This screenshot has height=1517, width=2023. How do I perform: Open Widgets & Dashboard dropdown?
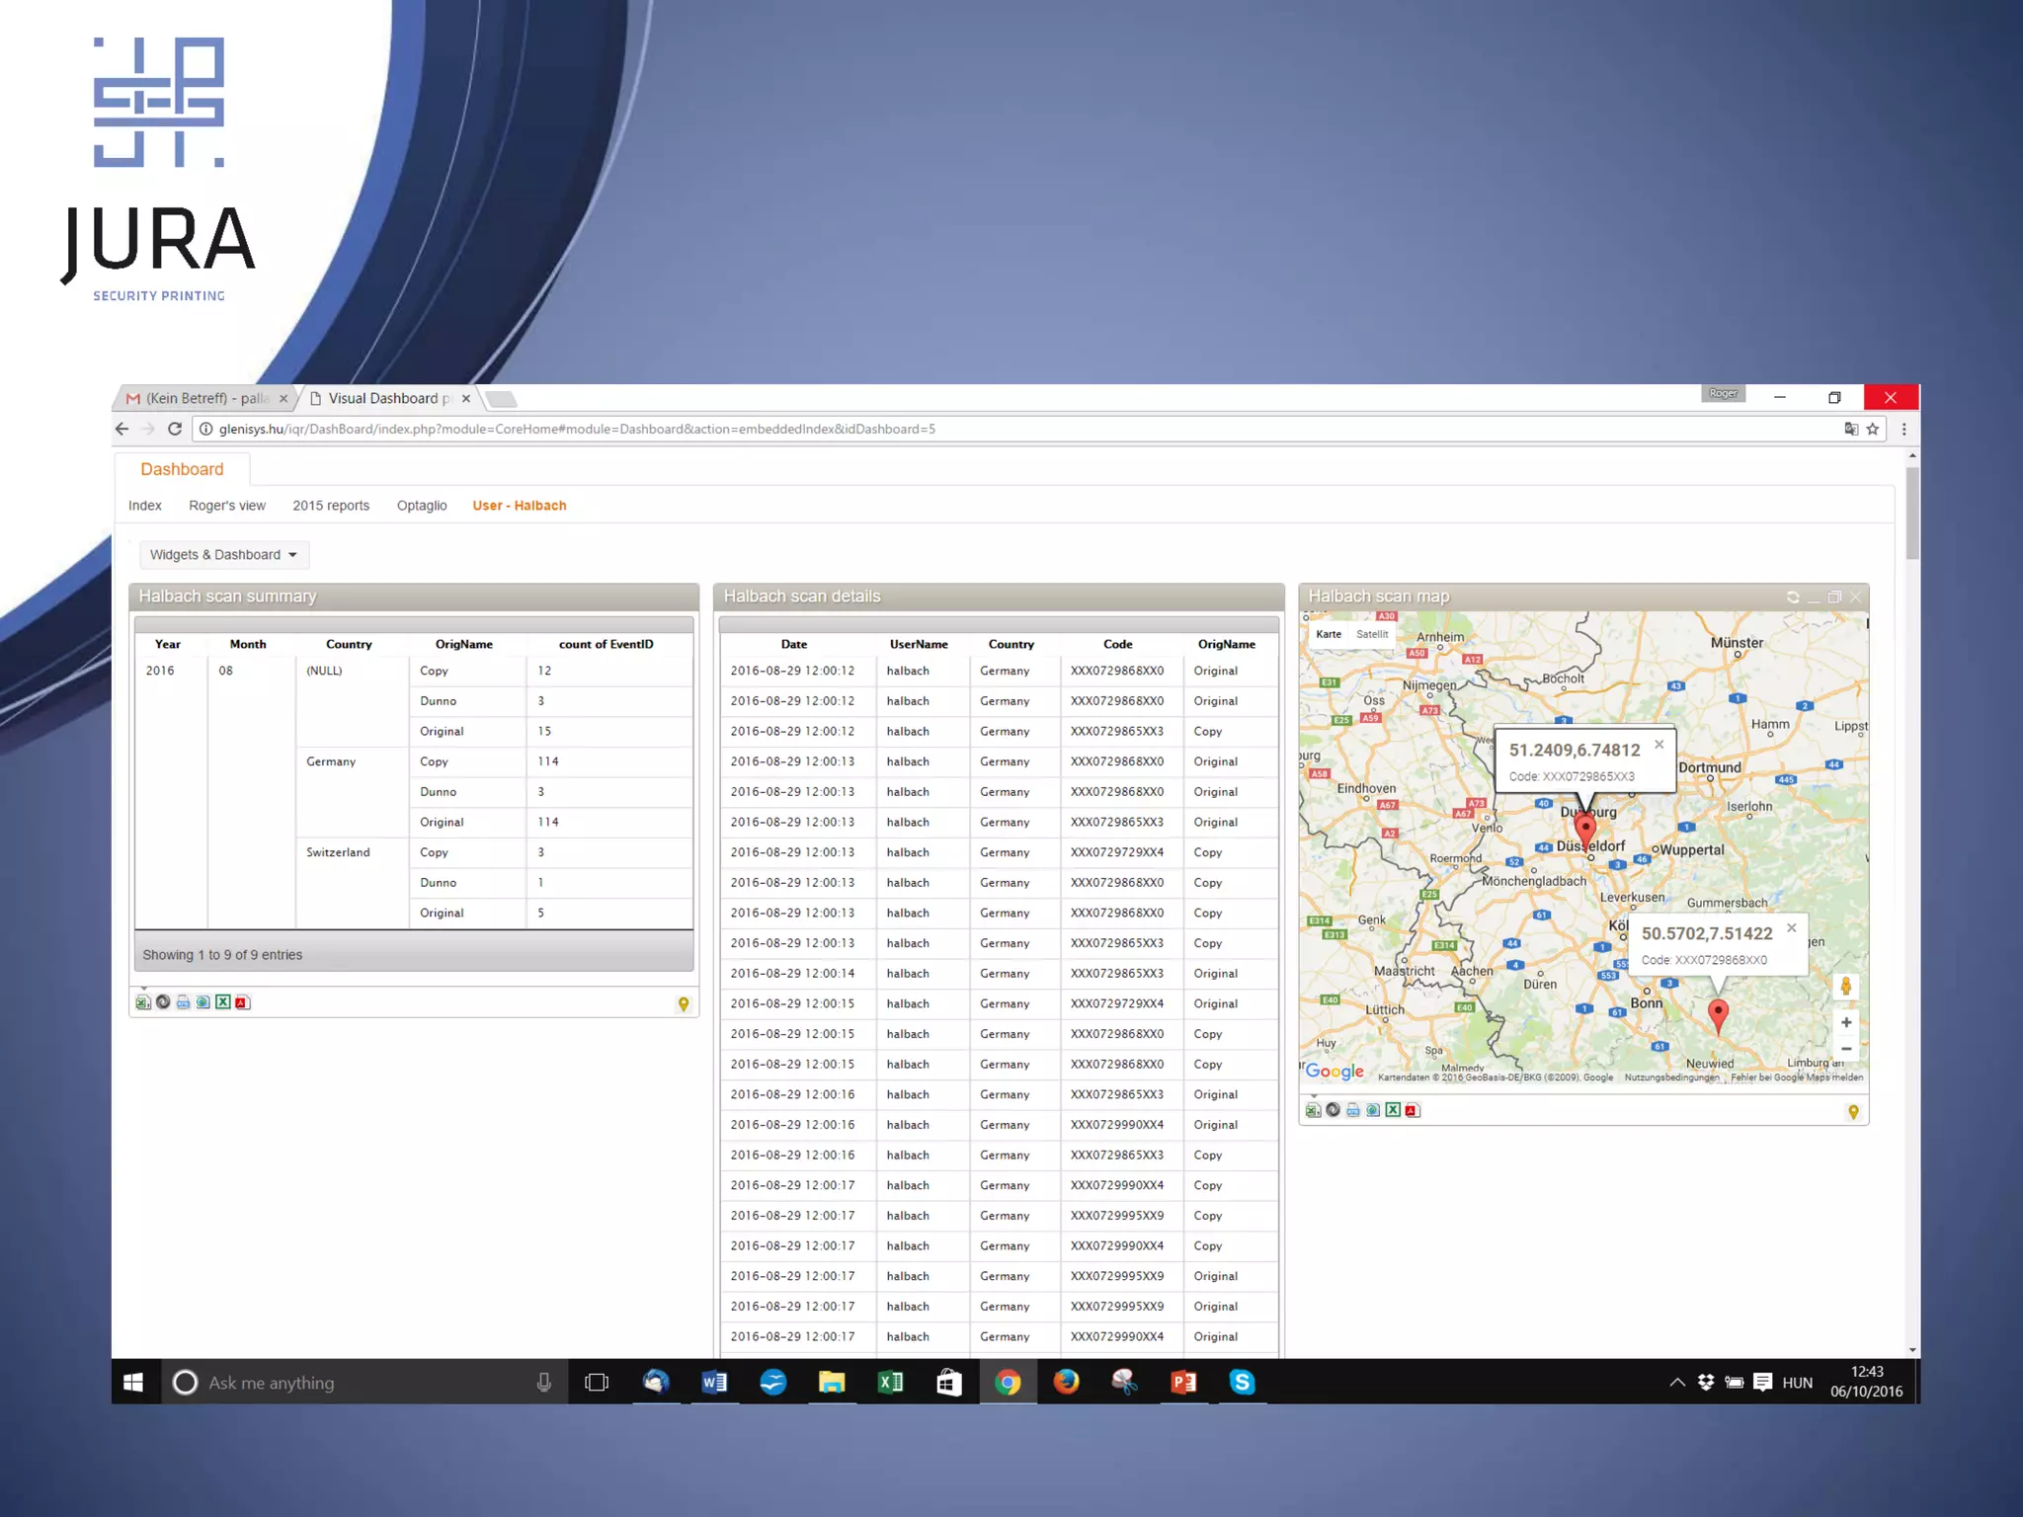tap(223, 555)
